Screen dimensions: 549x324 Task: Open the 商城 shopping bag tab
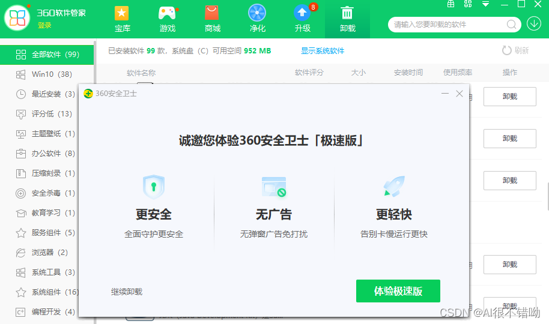(x=212, y=19)
